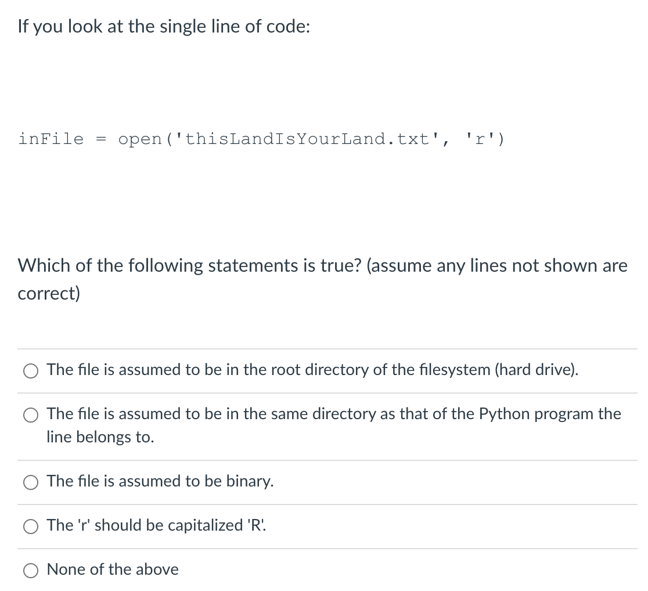Viewport: 648px width, 591px height.
Task: Click the radio button for the capitalized 'R' option
Action: (30, 526)
